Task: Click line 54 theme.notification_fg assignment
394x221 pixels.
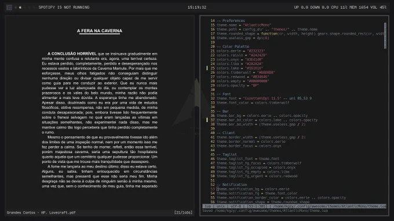Action: (257, 193)
